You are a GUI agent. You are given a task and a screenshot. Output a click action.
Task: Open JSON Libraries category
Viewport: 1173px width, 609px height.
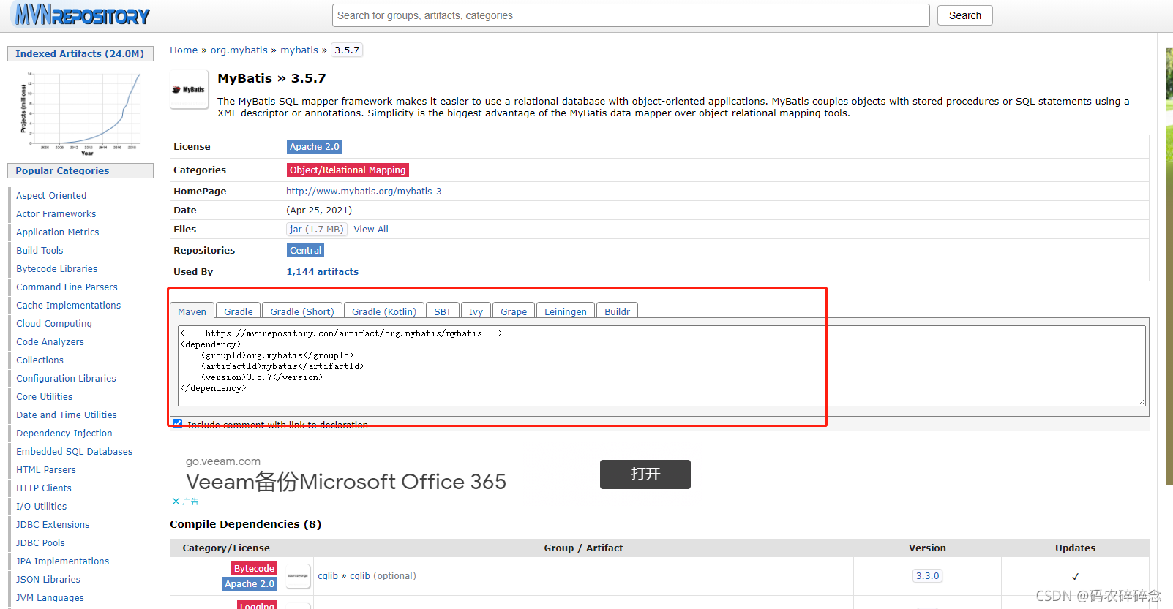pos(48,579)
